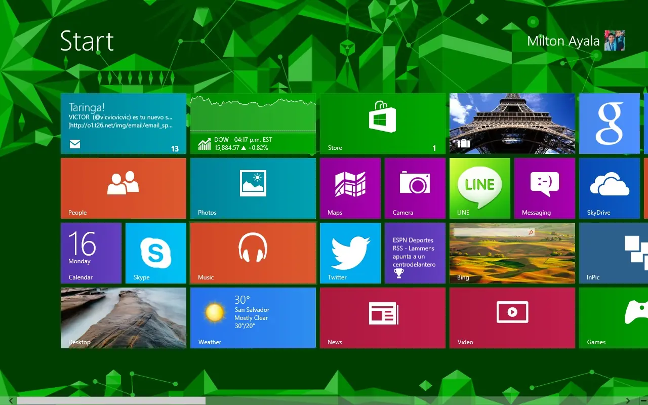Image resolution: width=648 pixels, height=405 pixels.
Task: Launch the Windows Store tile
Action: point(383,124)
